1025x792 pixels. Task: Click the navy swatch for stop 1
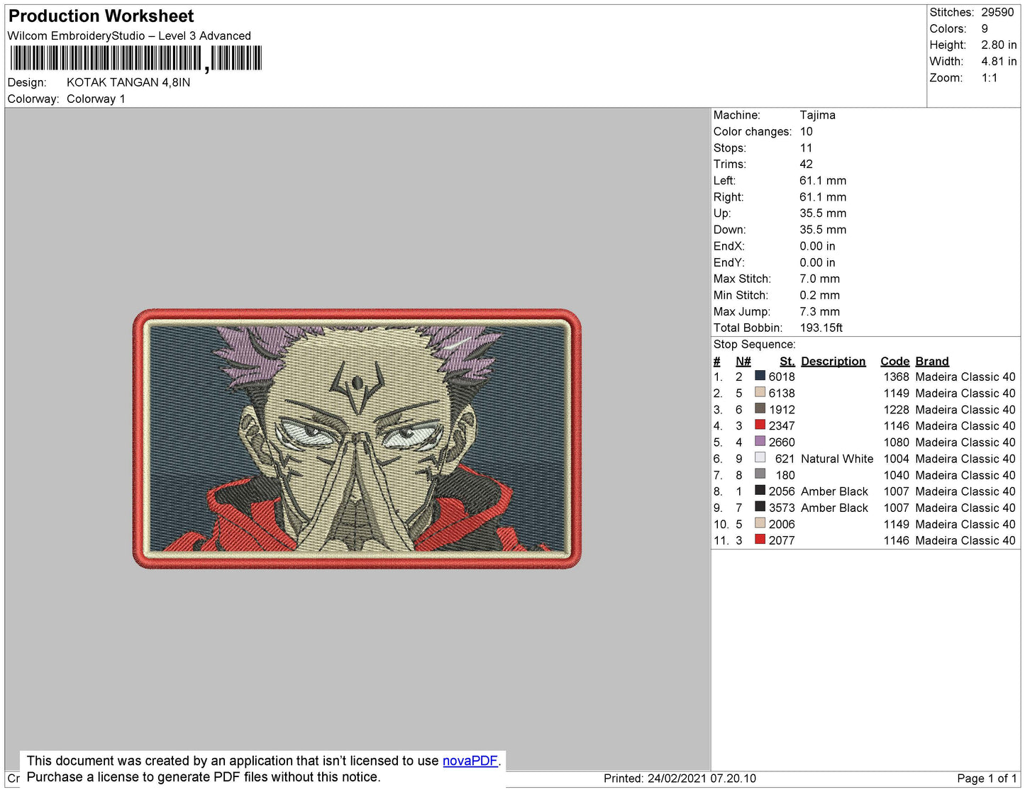(760, 377)
